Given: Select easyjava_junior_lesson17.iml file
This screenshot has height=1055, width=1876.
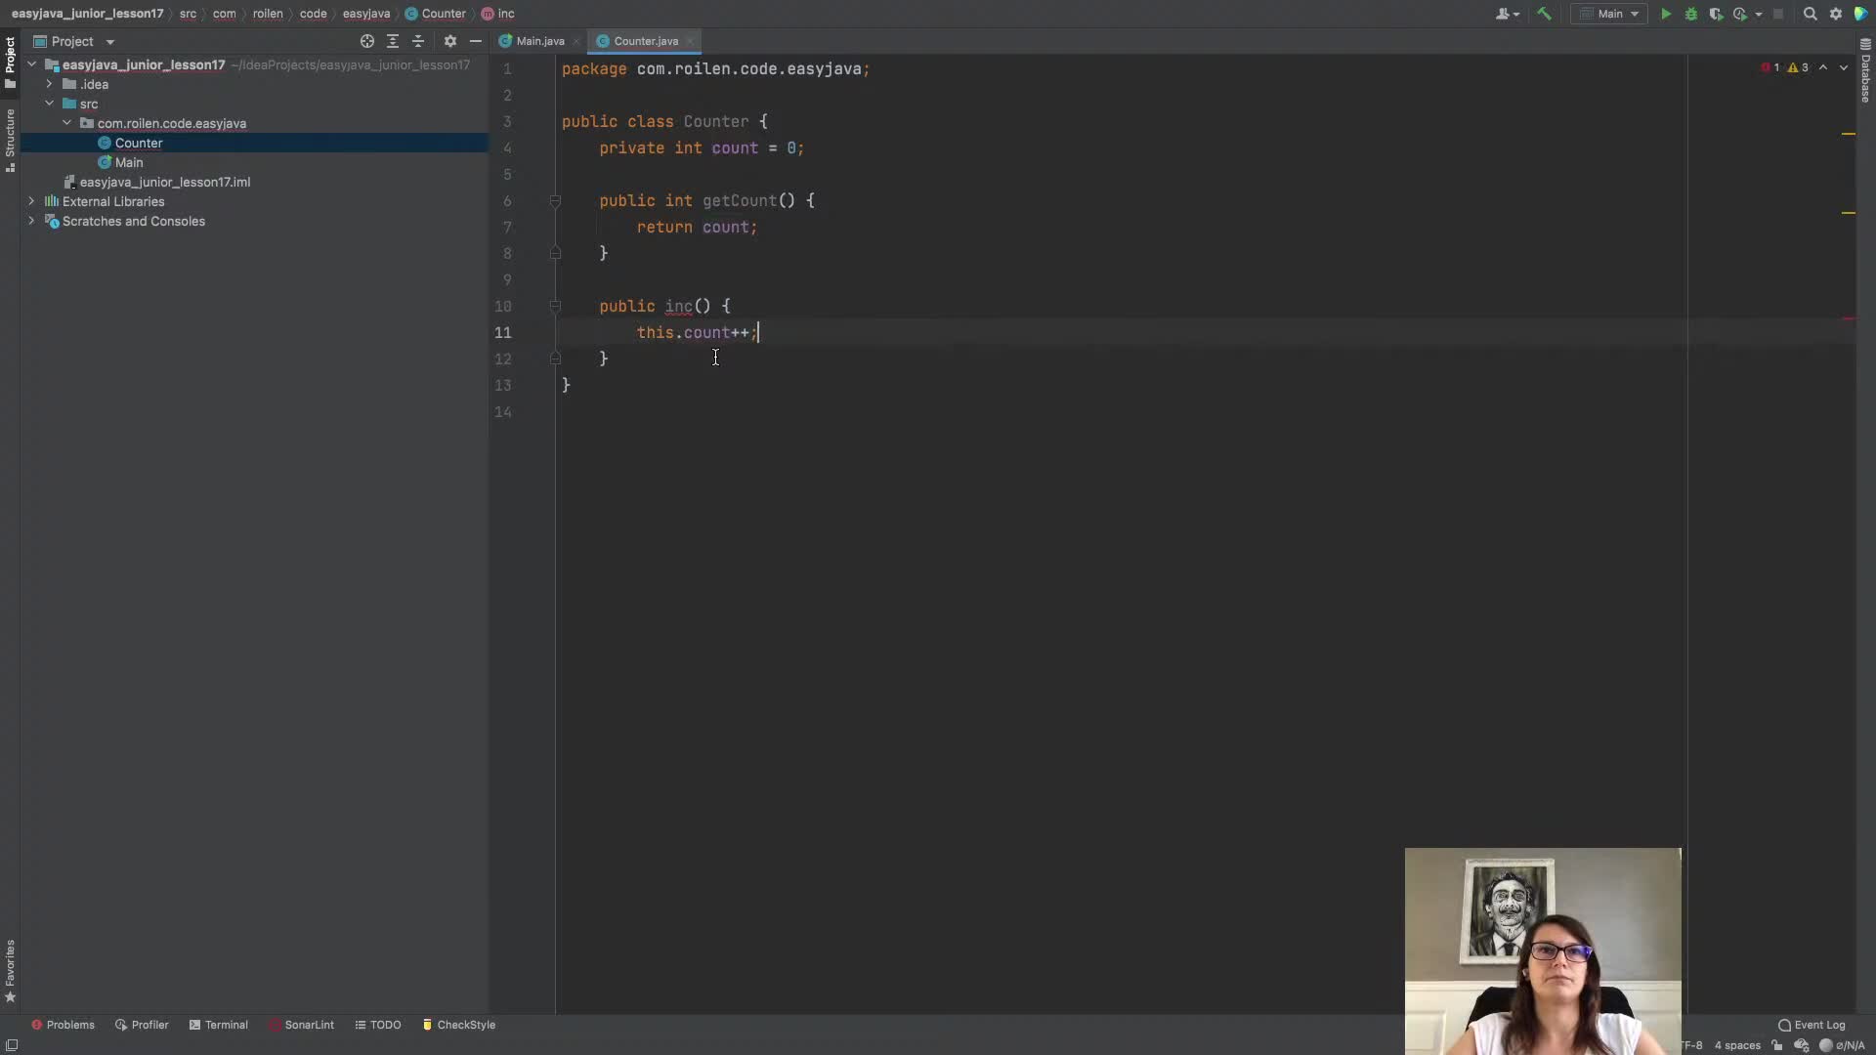Looking at the screenshot, I should pyautogui.click(x=164, y=182).
